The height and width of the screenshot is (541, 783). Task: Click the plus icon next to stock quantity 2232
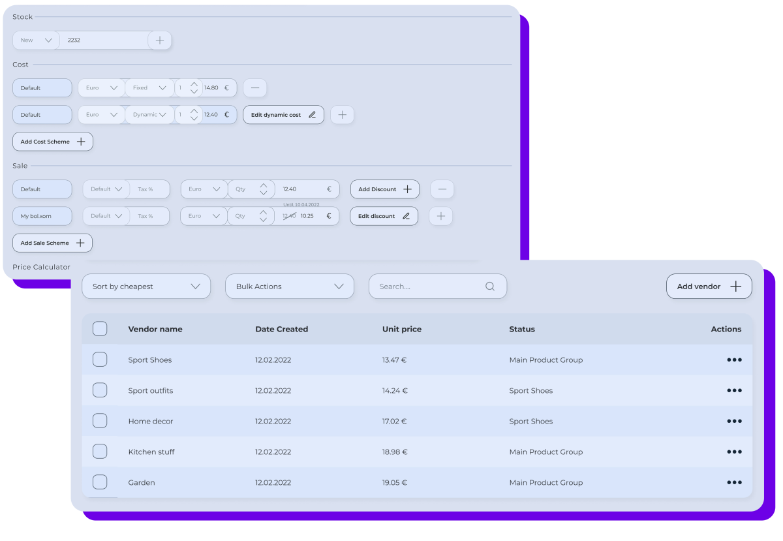click(159, 40)
